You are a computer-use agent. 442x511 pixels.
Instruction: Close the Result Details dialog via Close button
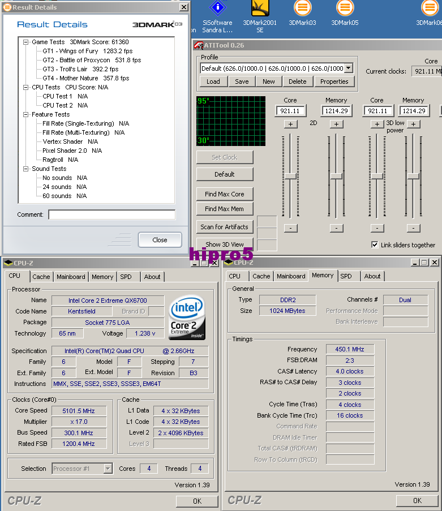(160, 240)
